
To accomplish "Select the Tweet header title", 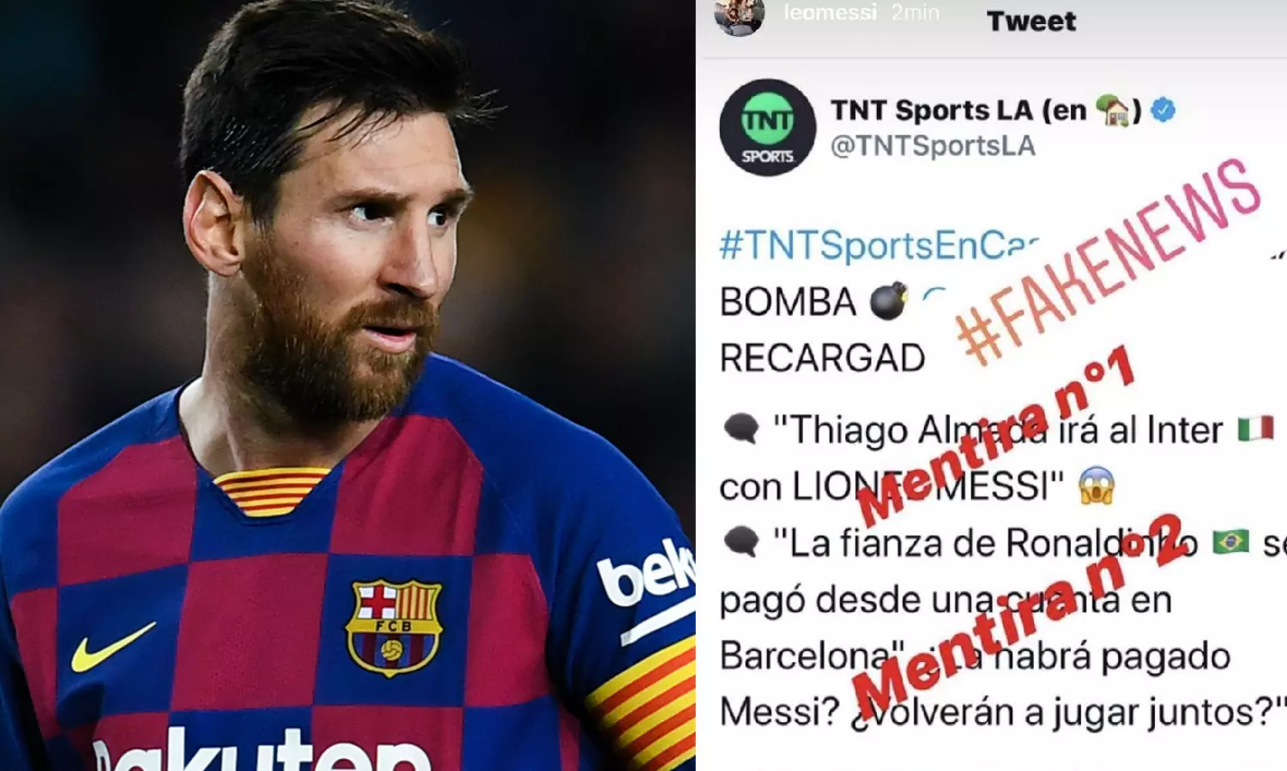I will [1031, 21].
